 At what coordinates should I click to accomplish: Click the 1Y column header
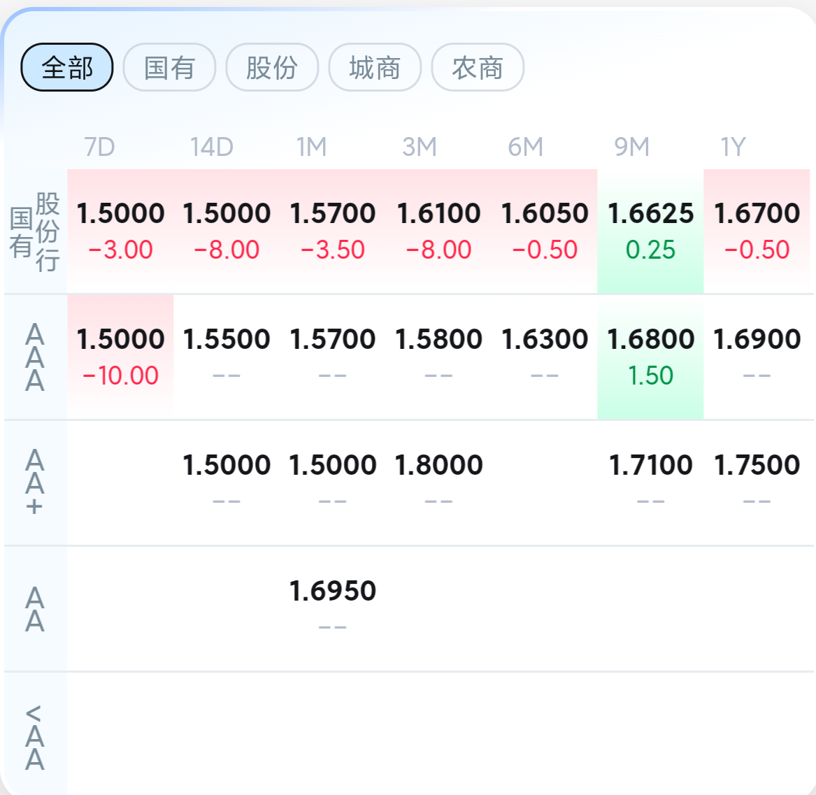733,148
